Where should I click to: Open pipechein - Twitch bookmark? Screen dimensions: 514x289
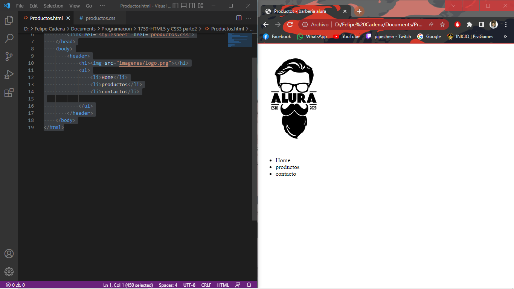[388, 37]
